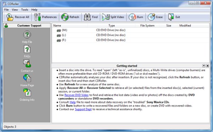Click the Customer Support person icon
This screenshot has width=213, height=132.
(6, 25)
